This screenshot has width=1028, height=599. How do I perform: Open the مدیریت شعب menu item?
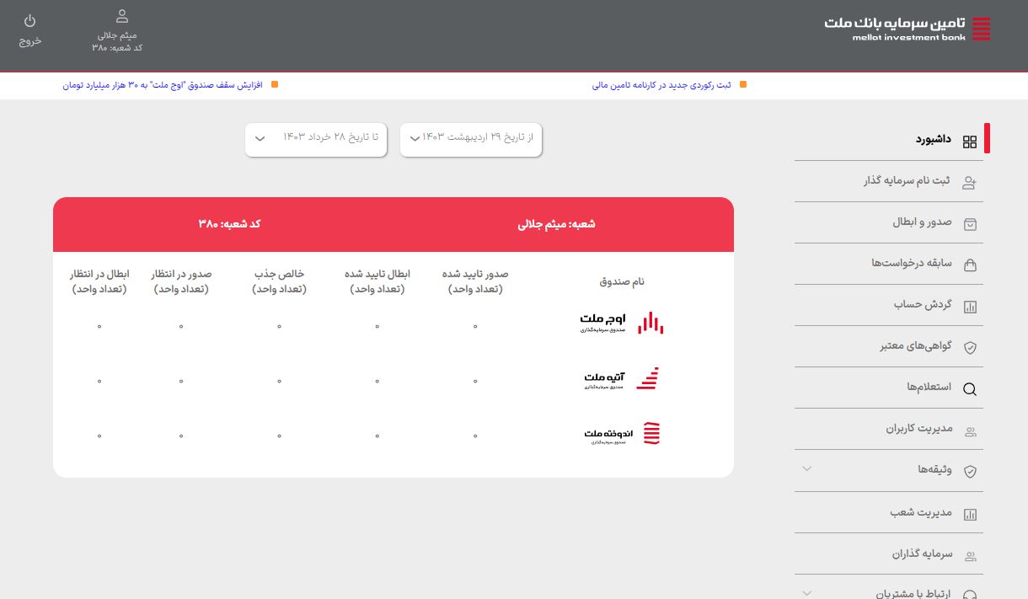(889, 512)
